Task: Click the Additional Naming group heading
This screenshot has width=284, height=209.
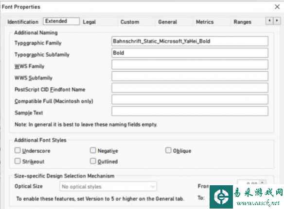Action: [36, 32]
